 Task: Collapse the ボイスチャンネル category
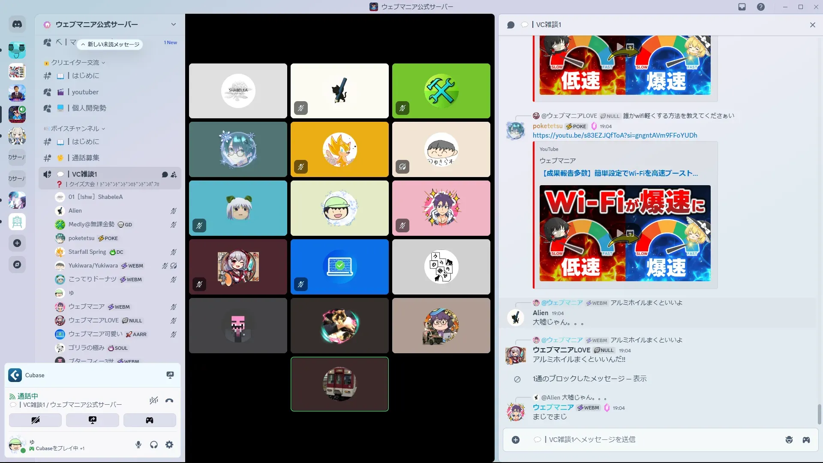pos(75,129)
